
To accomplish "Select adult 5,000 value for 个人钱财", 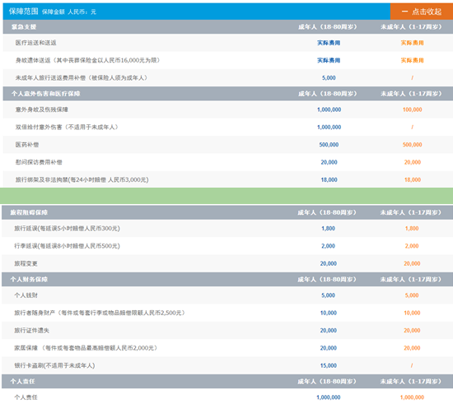I will pyautogui.click(x=328, y=295).
